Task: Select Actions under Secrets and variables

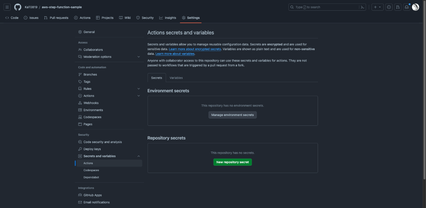Action: tap(109, 163)
